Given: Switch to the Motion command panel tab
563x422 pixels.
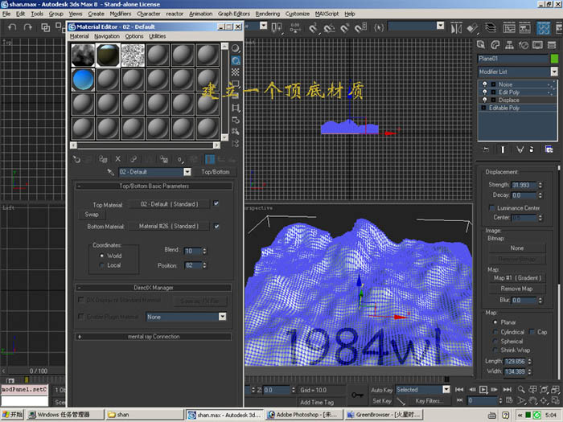Looking at the screenshot, I should [524, 45].
